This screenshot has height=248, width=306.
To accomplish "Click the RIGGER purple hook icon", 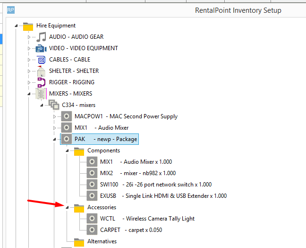I will tap(42, 82).
